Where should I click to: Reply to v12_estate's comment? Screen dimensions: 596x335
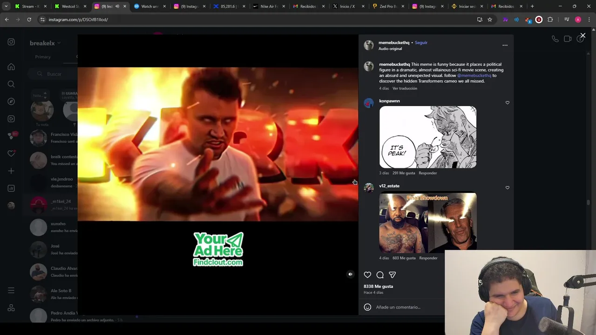click(428, 258)
